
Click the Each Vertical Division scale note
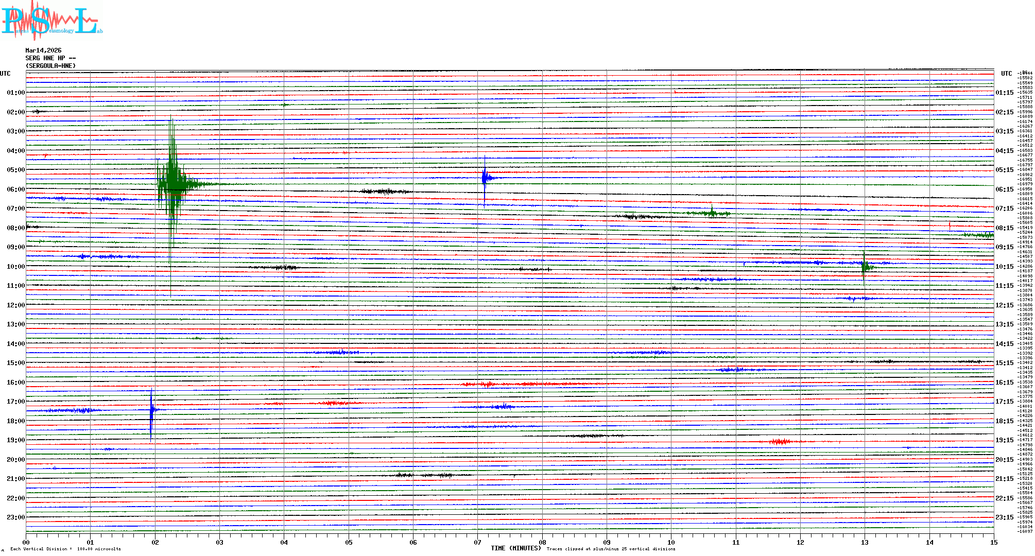click(65, 549)
